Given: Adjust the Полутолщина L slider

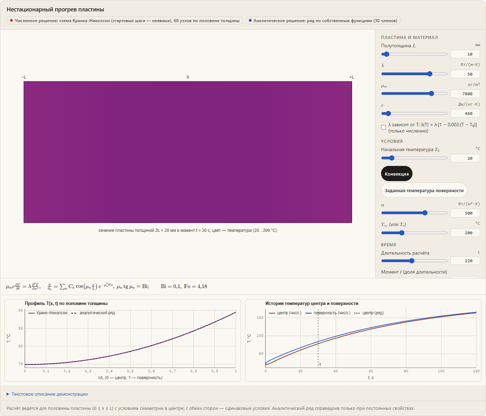Looking at the screenshot, I should tap(414, 54).
